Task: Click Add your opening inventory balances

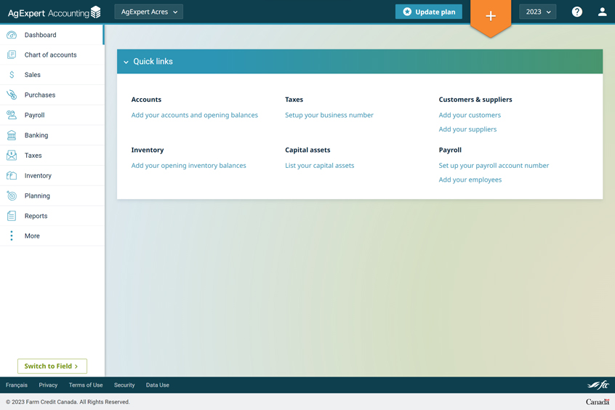Action: pos(189,166)
